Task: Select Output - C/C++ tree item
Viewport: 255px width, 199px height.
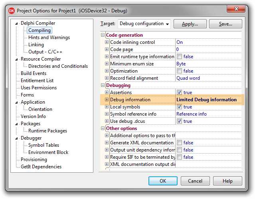Action: coord(45,52)
